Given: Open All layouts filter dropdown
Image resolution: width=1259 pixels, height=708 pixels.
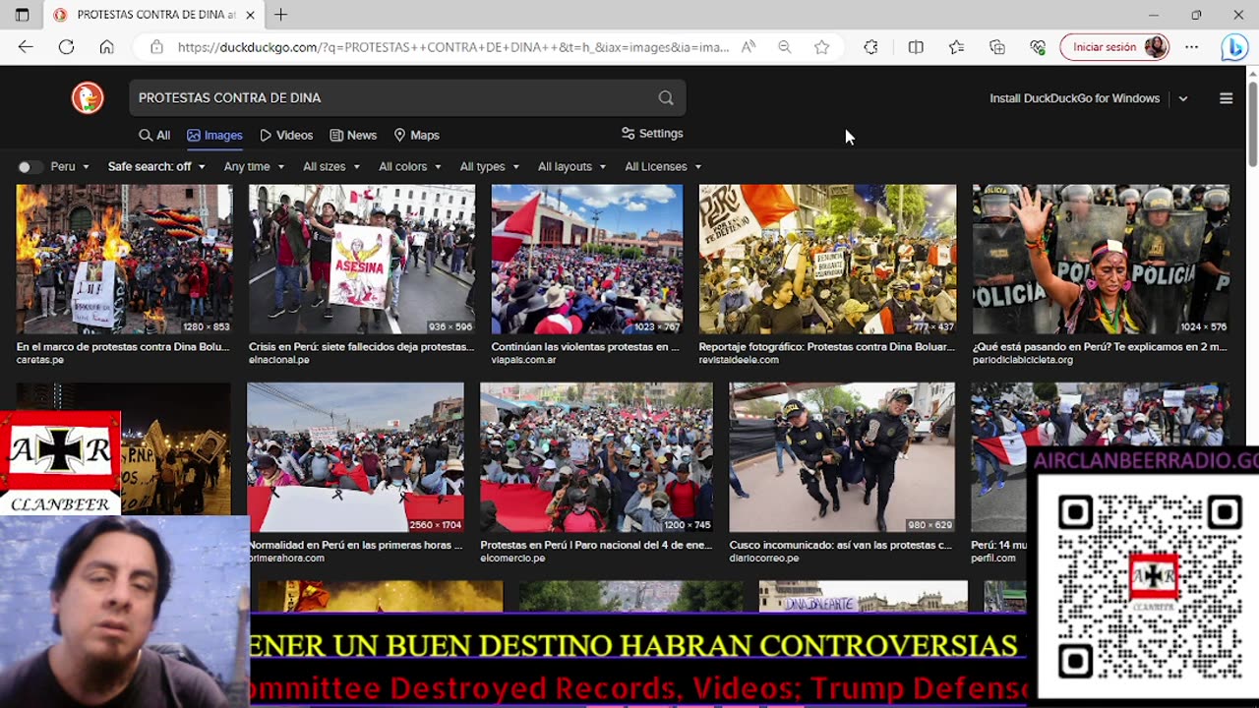Looking at the screenshot, I should [x=572, y=167].
